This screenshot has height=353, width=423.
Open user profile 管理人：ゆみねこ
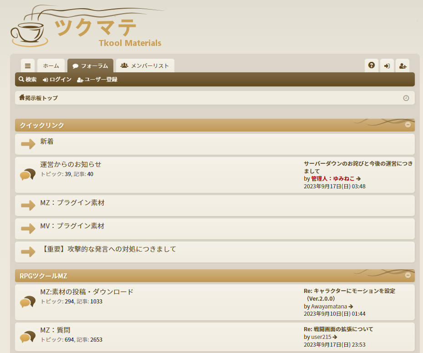(333, 179)
